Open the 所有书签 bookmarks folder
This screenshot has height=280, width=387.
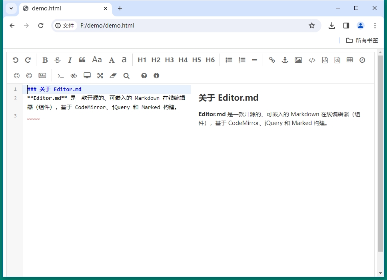coord(362,40)
